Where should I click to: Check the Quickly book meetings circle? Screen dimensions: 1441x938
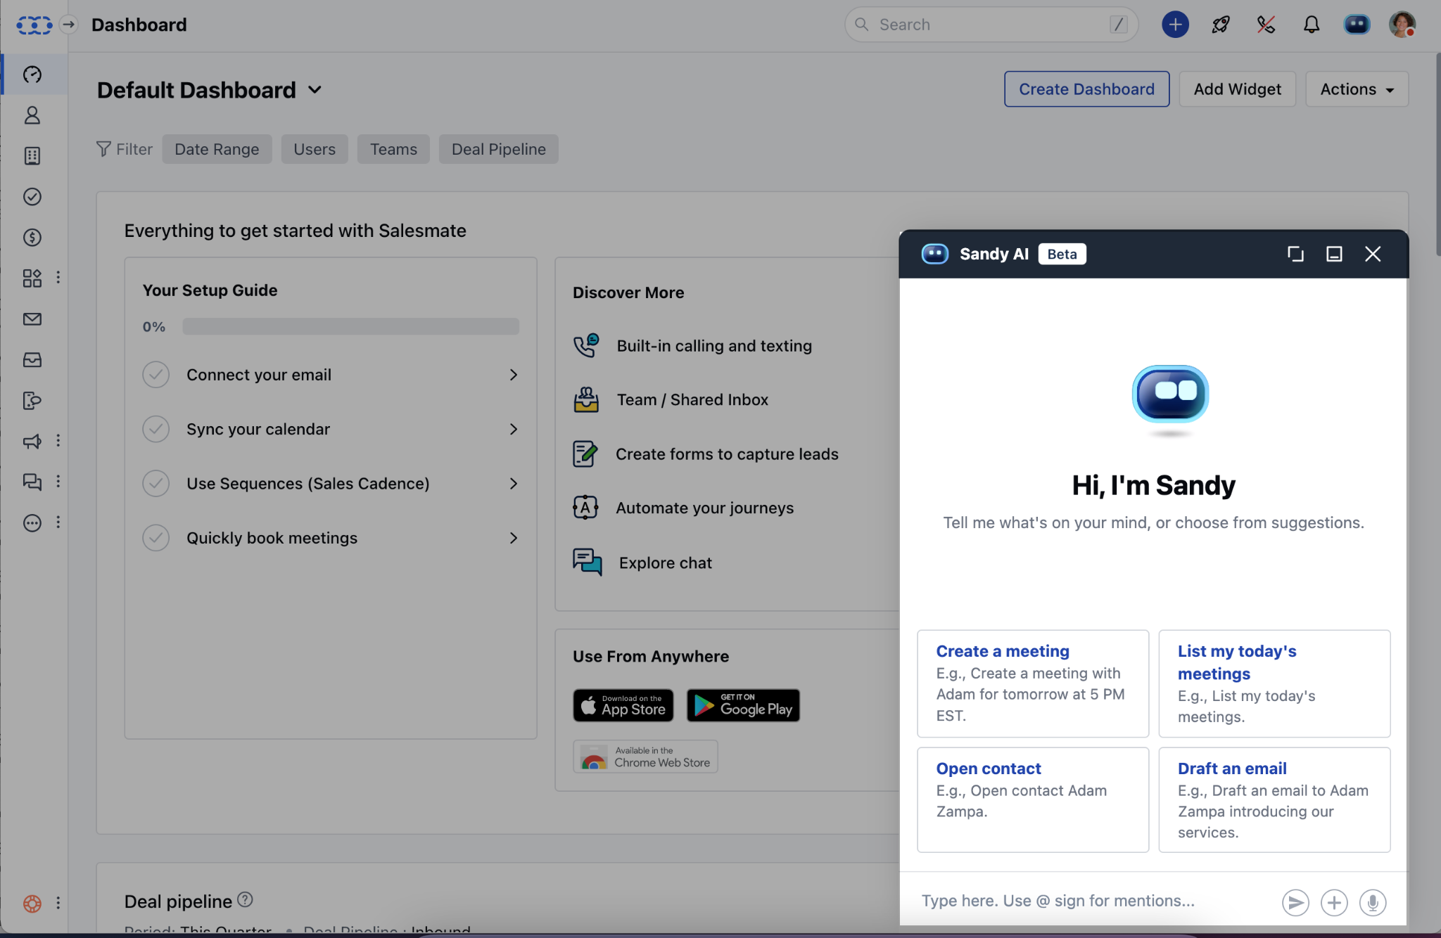click(x=156, y=538)
